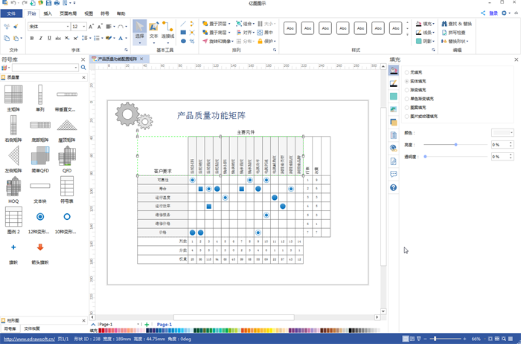The width and height of the screenshot is (521, 344).
Task: Expand the font size dropdown
Action: [86, 27]
